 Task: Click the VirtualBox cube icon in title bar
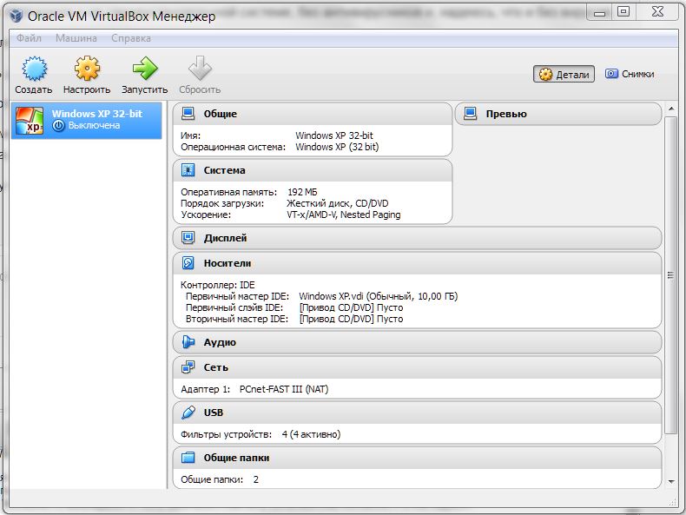click(16, 16)
